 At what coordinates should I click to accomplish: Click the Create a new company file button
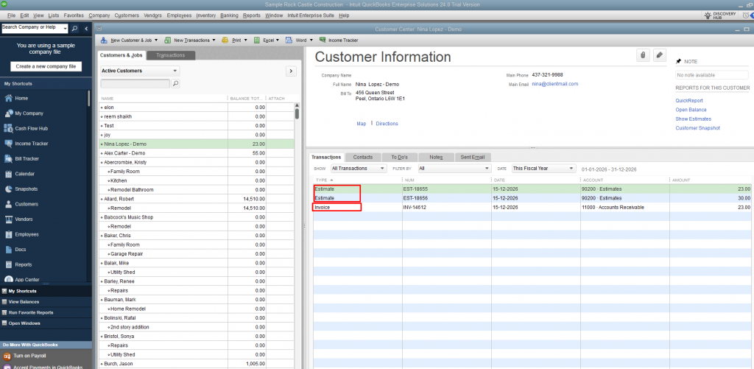coord(46,66)
